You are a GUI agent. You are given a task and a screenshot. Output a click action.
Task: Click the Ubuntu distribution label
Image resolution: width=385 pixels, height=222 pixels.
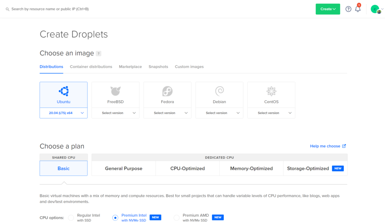64,102
